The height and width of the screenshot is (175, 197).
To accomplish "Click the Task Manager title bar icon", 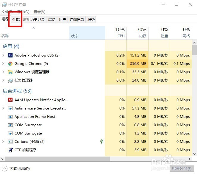I will pyautogui.click(x=4, y=4).
